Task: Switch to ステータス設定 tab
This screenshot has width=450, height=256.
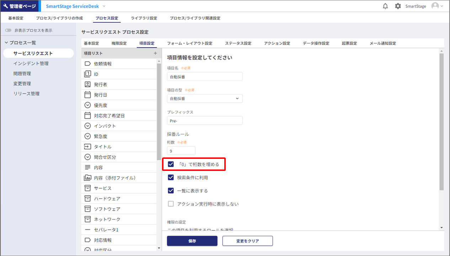Action: coord(238,43)
